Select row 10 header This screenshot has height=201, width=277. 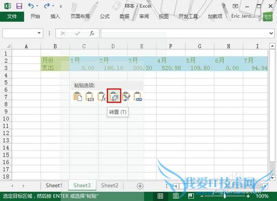6,119
